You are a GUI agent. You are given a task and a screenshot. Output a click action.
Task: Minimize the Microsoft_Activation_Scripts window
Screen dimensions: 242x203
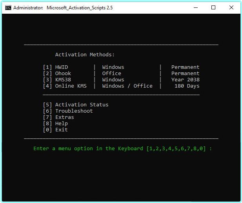click(x=196, y=7)
